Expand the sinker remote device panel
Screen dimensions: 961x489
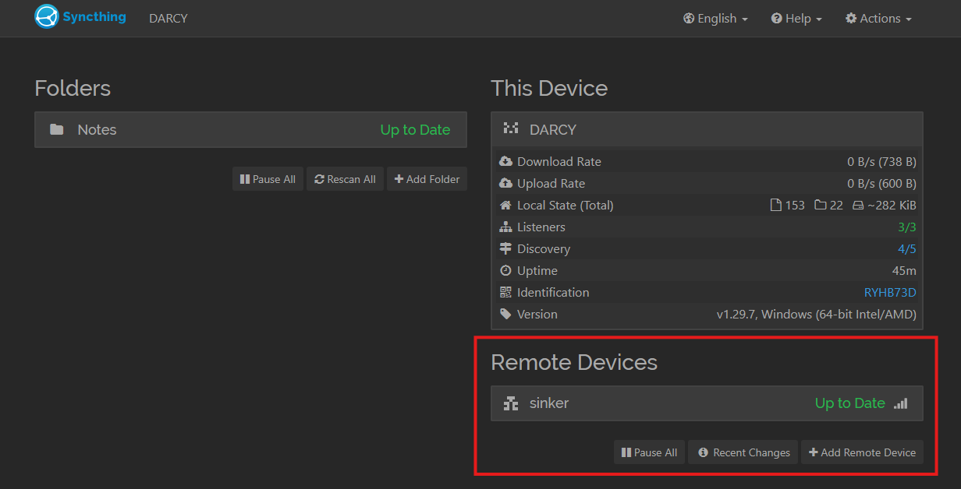(x=707, y=403)
